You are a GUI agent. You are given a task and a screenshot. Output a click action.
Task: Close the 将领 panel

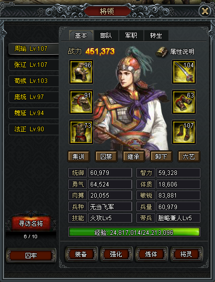[x=205, y=12]
